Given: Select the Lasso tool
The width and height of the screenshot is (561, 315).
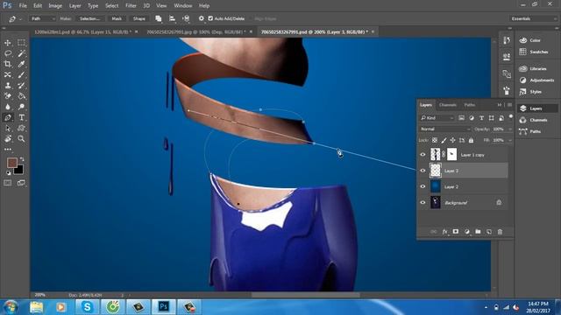Looking at the screenshot, I should tap(8, 53).
